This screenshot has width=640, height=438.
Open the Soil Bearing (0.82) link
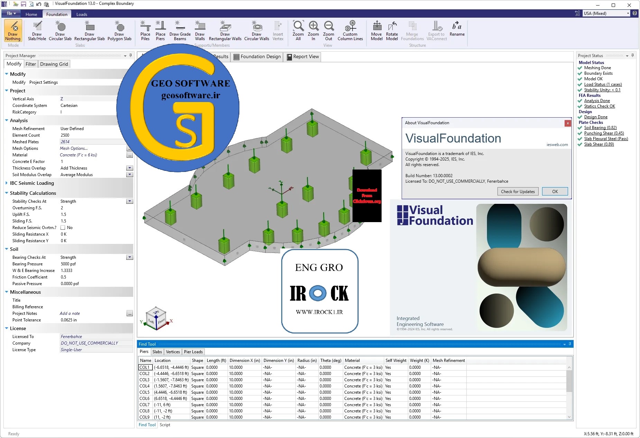[x=600, y=128]
